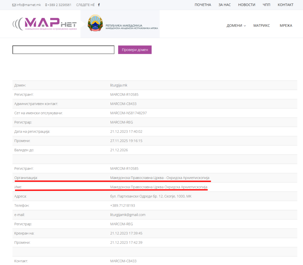Viewport: 303px width, 265px height.
Task: Open the ПОЧЕТНА menu item
Action: click(203, 5)
